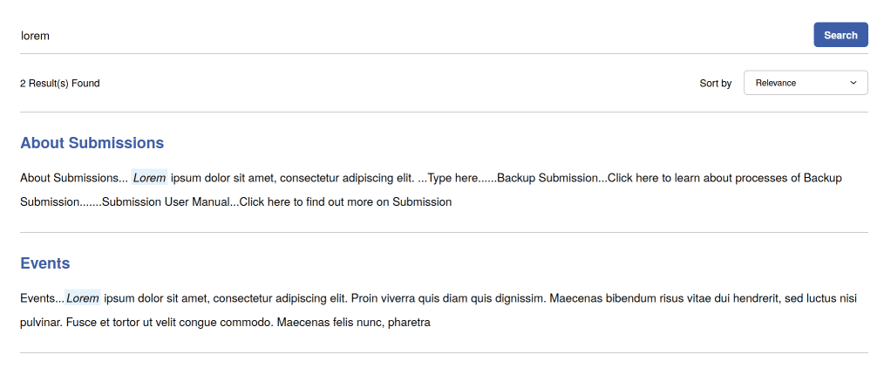Viewport: 891px width, 375px height.
Task: Open the Sort by Relevance dropdown
Action: point(805,83)
